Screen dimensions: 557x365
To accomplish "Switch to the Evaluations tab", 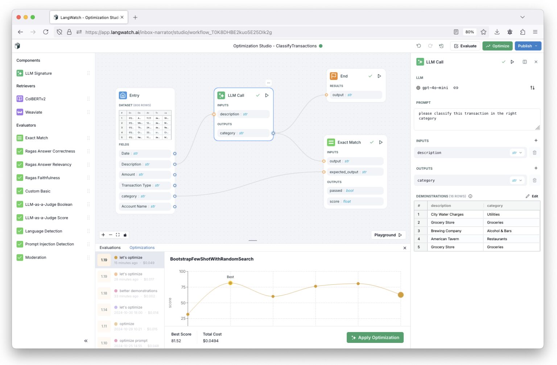I will pyautogui.click(x=110, y=247).
